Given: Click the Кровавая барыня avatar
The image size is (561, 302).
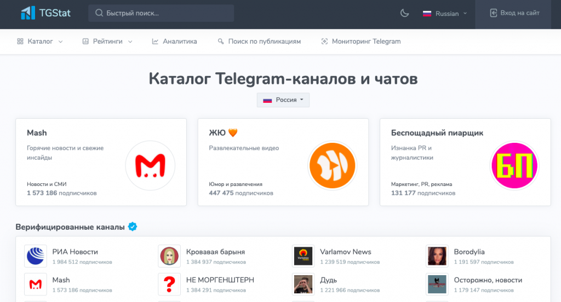Looking at the screenshot, I should 169,256.
